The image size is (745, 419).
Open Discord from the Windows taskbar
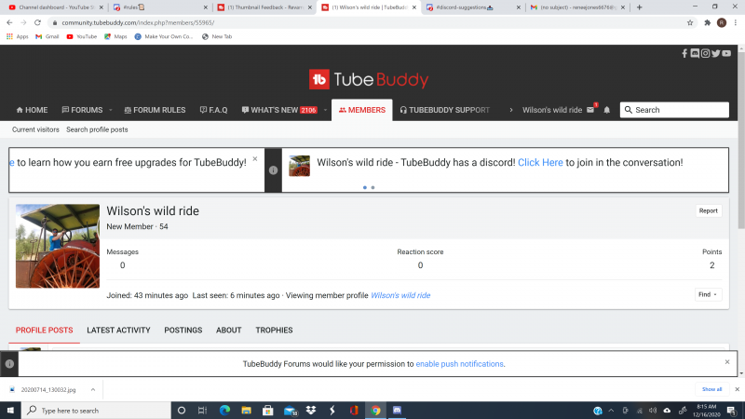click(x=396, y=410)
